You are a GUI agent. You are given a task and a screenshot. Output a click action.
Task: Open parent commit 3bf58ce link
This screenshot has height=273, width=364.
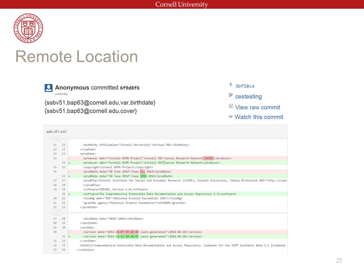tap(245, 86)
